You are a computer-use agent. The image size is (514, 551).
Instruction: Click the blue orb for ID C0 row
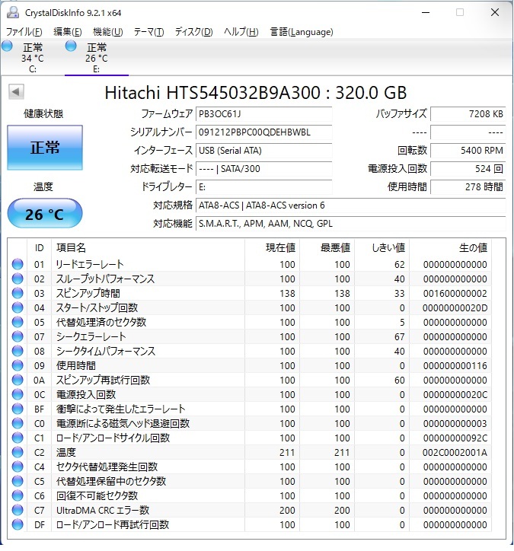[x=18, y=423]
